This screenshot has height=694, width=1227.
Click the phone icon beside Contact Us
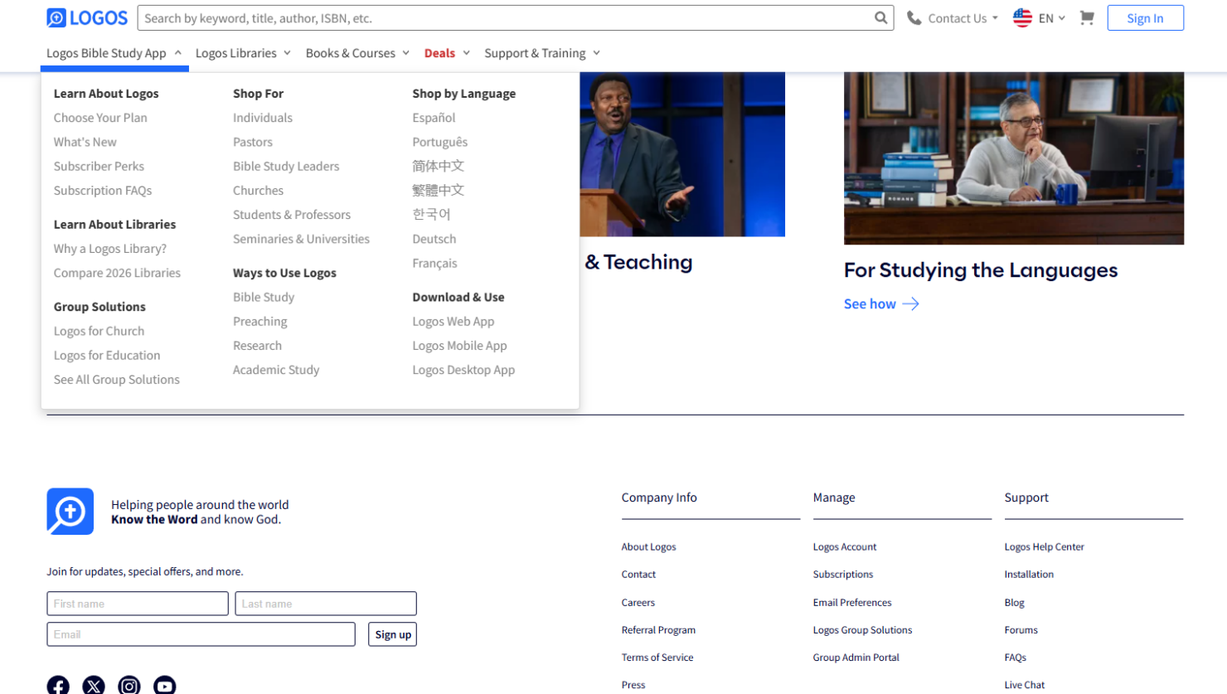pyautogui.click(x=914, y=17)
